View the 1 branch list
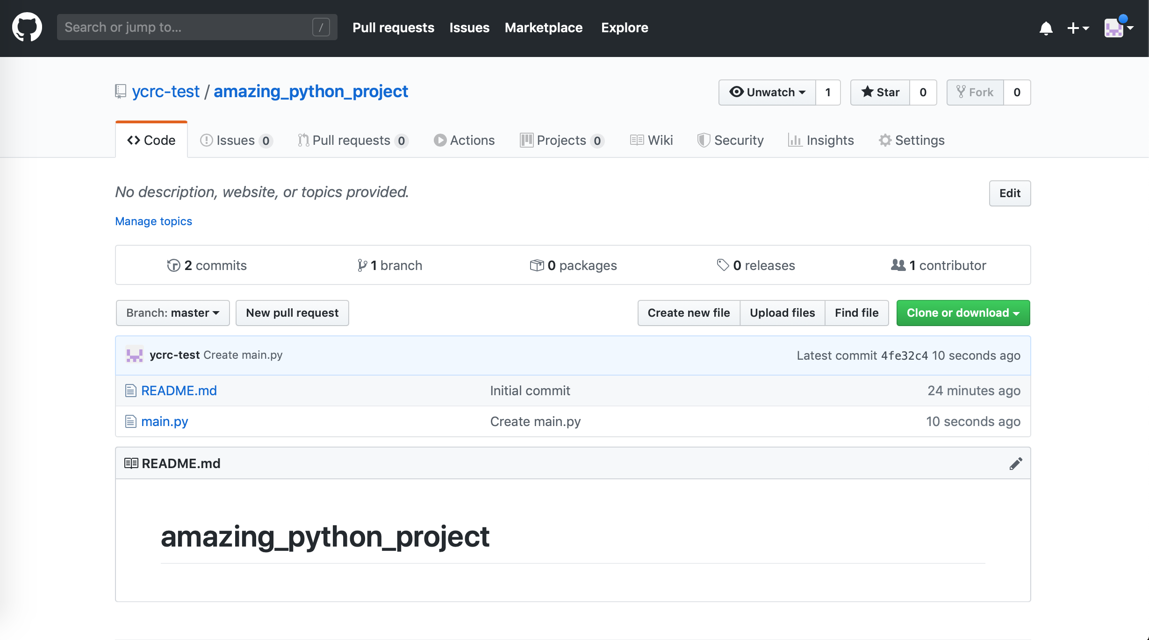Screen dimensions: 1149x640 (x=389, y=265)
